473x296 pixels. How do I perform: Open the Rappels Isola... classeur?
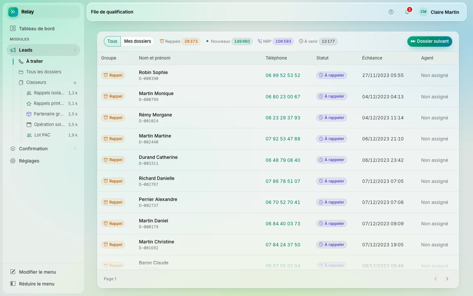tap(52, 93)
